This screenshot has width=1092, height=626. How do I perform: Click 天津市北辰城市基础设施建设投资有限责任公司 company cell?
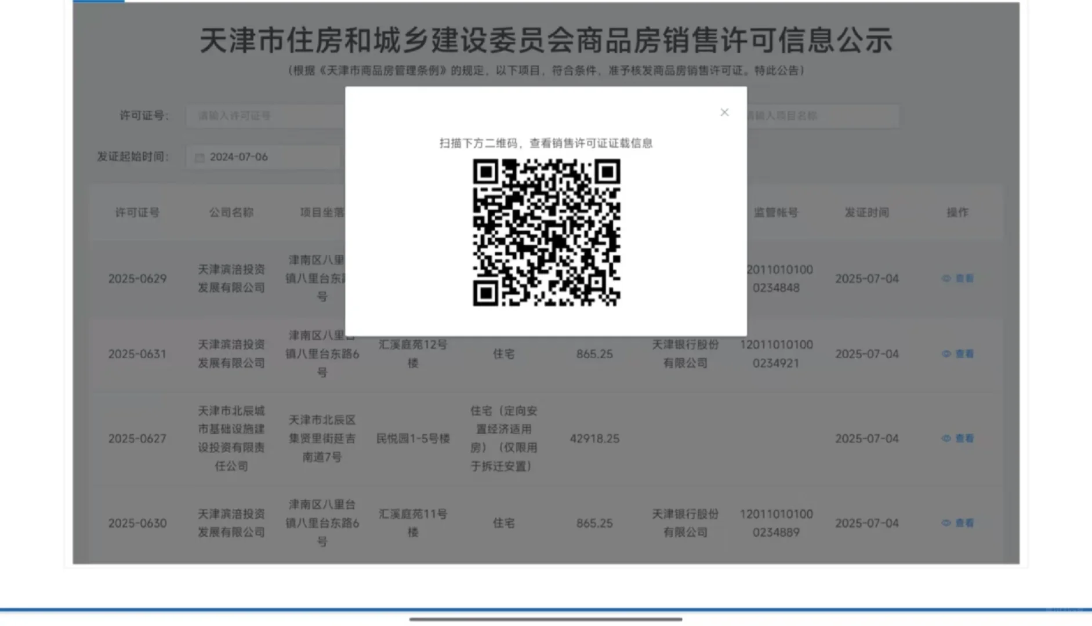pyautogui.click(x=231, y=439)
